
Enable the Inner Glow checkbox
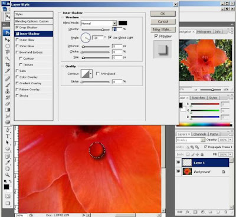click(17, 46)
